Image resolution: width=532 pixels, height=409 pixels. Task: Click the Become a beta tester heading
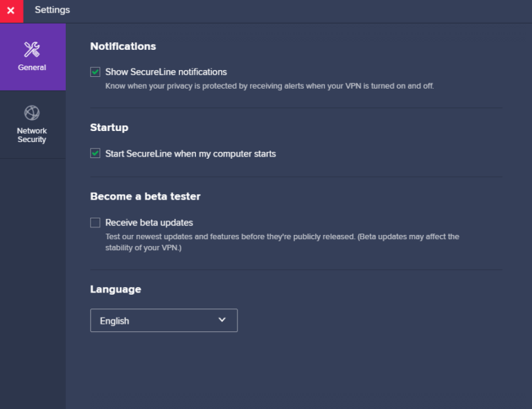(x=145, y=196)
